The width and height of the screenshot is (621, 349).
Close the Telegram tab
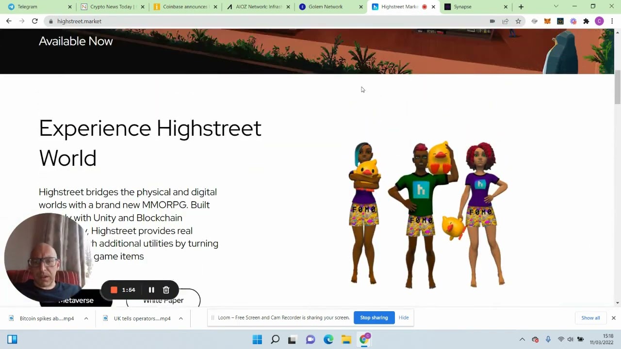(70, 7)
